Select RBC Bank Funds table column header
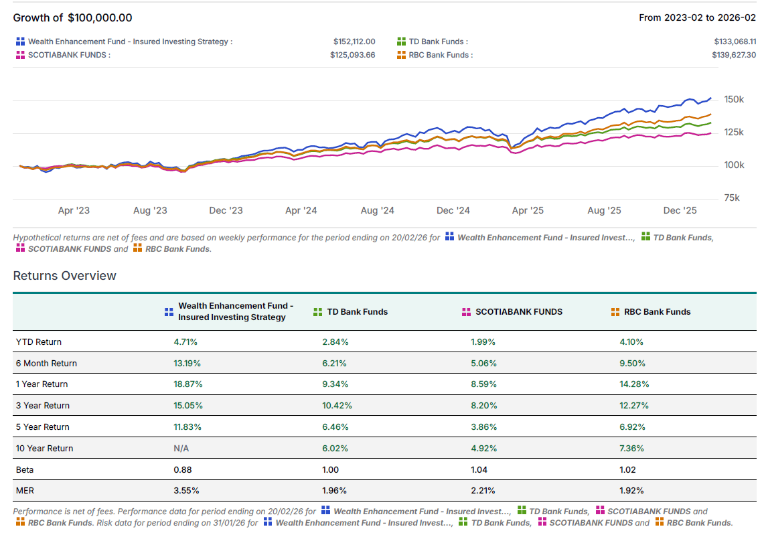The width and height of the screenshot is (762, 541). tap(657, 311)
